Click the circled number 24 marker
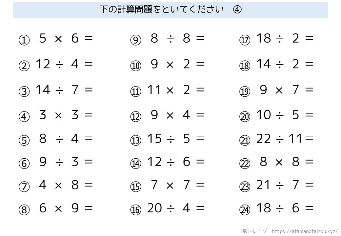 (245, 210)
